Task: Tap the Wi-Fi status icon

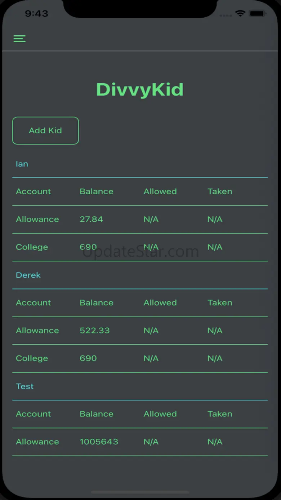Action: click(240, 14)
